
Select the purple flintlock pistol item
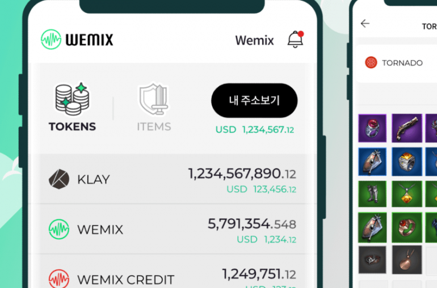point(407,128)
